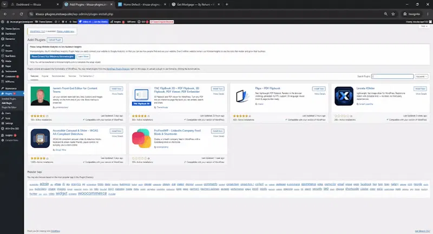Open the Testimonials sidebar menu

click(11, 72)
